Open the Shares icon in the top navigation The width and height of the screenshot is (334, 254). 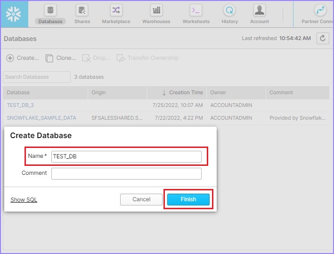tap(82, 10)
